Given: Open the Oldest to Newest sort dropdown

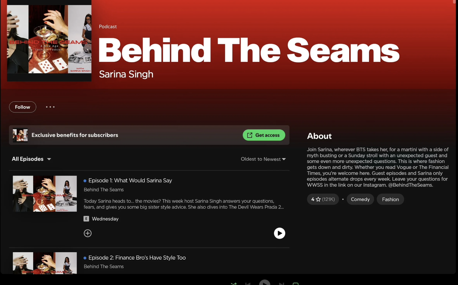Looking at the screenshot, I should (263, 159).
